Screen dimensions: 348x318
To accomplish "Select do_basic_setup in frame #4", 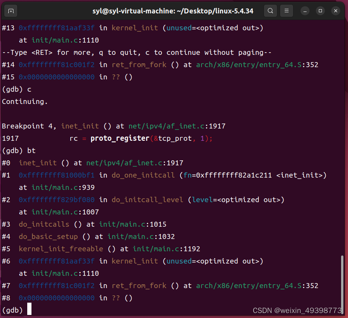I will tap(48, 236).
